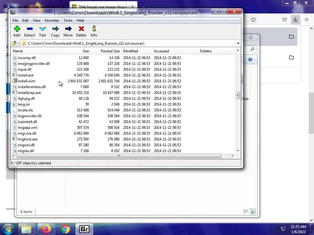This screenshot has width=314, height=235.
Task: Click the lang.ini file icon
Action: [x=14, y=104]
